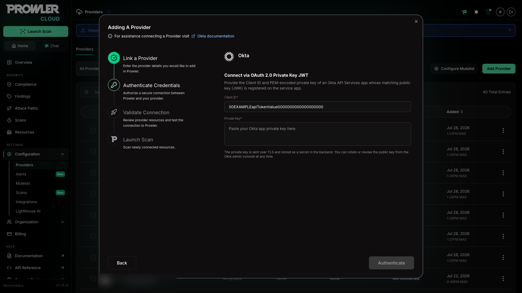Check the row added Jul 28 1:31PM
The image size is (522, 293).
point(93,130)
